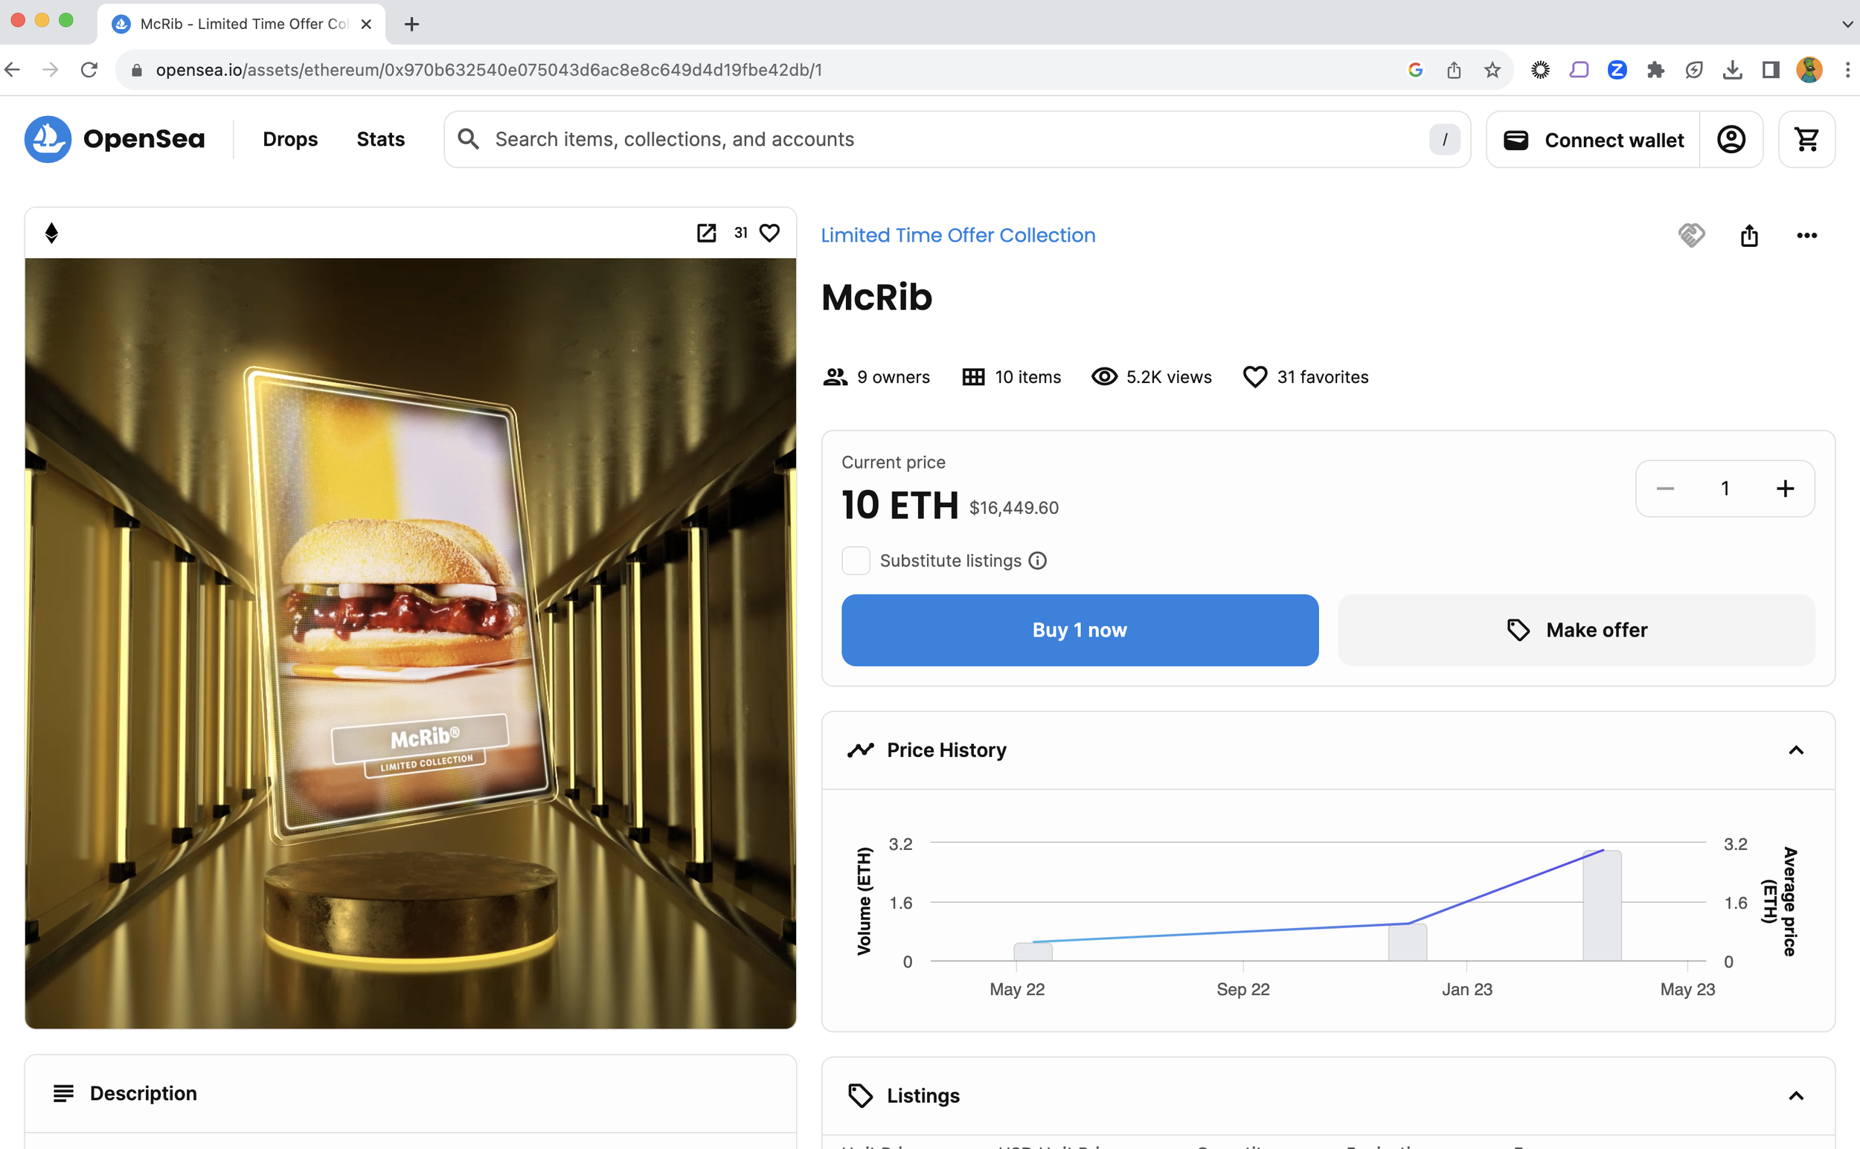Click the account profile icon
This screenshot has height=1149, width=1860.
click(x=1731, y=140)
